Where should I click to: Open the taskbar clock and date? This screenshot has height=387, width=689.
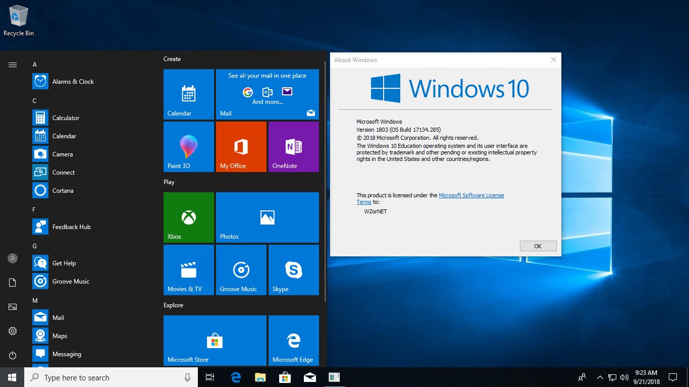pyautogui.click(x=646, y=377)
